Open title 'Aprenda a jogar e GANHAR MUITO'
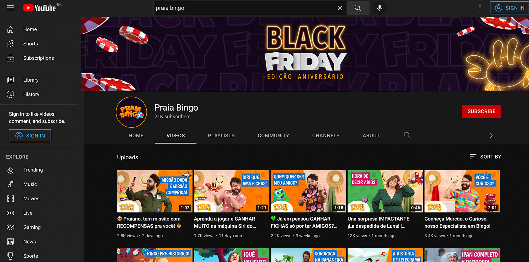Image resolution: width=529 pixels, height=262 pixels. tap(225, 222)
